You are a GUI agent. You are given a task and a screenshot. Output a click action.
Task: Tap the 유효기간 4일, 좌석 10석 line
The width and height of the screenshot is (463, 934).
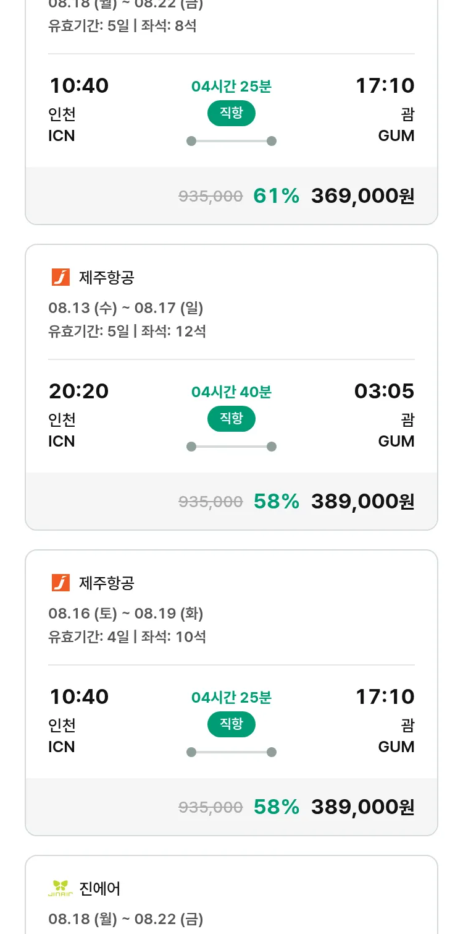(x=127, y=636)
